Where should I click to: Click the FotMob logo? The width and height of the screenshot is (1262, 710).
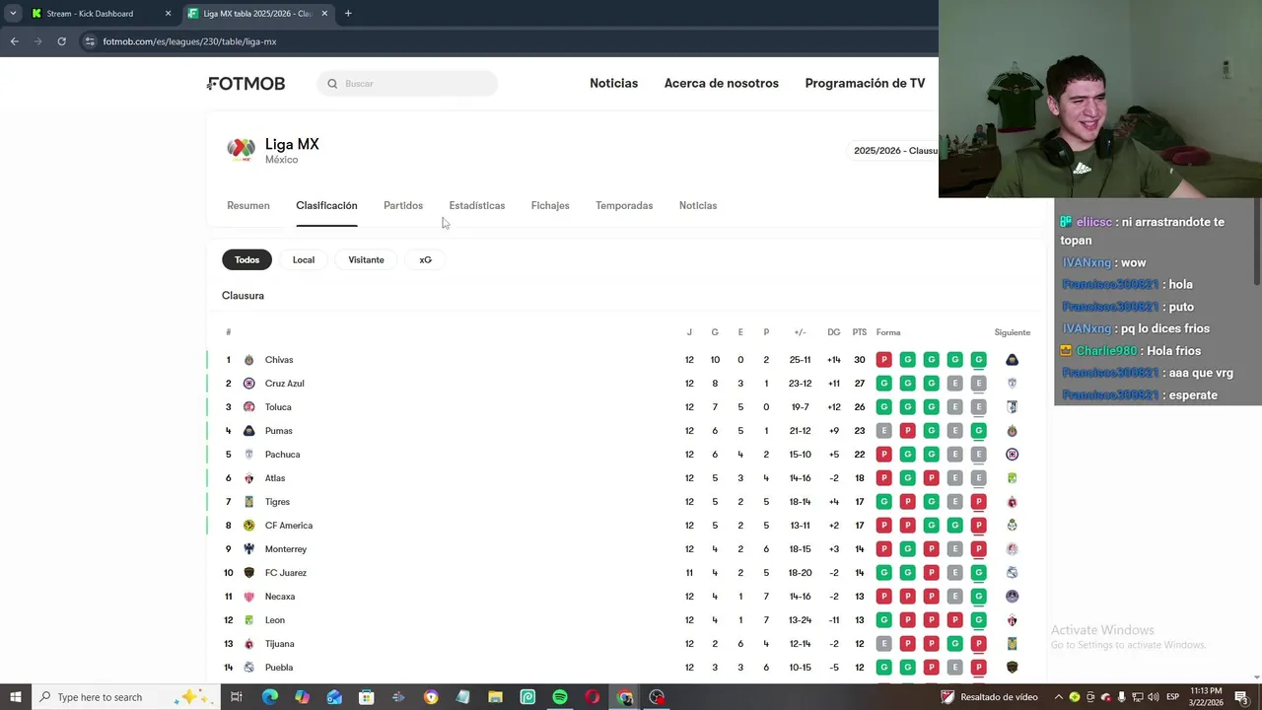click(246, 84)
